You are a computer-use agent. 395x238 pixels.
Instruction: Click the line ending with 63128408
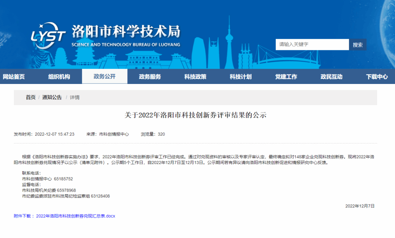tap(66, 196)
